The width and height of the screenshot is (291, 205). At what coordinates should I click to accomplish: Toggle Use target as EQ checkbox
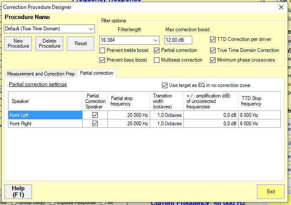[x=165, y=85]
